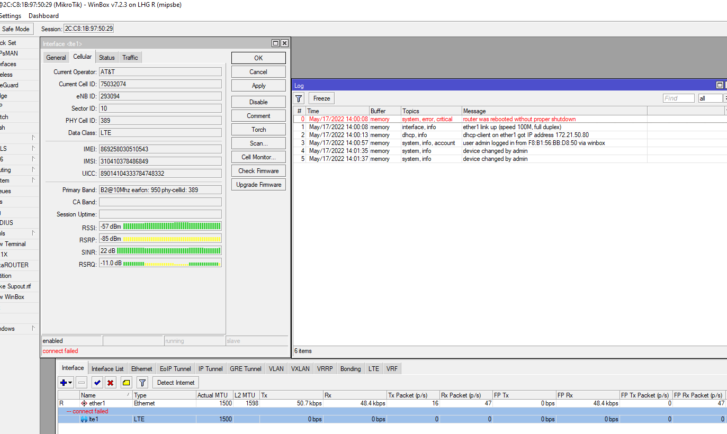Expand the MPLS sidebar submenu

tap(33, 149)
